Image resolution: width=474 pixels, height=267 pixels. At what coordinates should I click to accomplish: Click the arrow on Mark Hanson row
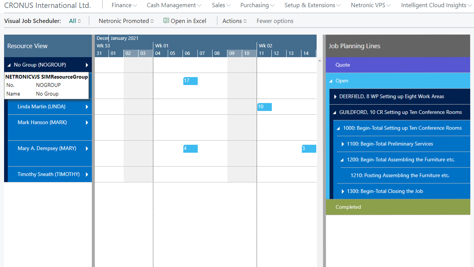pos(87,122)
